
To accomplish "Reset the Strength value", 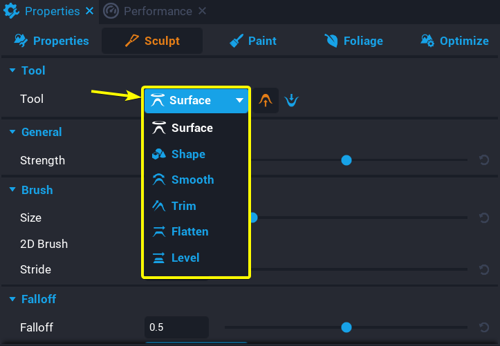I will [484, 160].
